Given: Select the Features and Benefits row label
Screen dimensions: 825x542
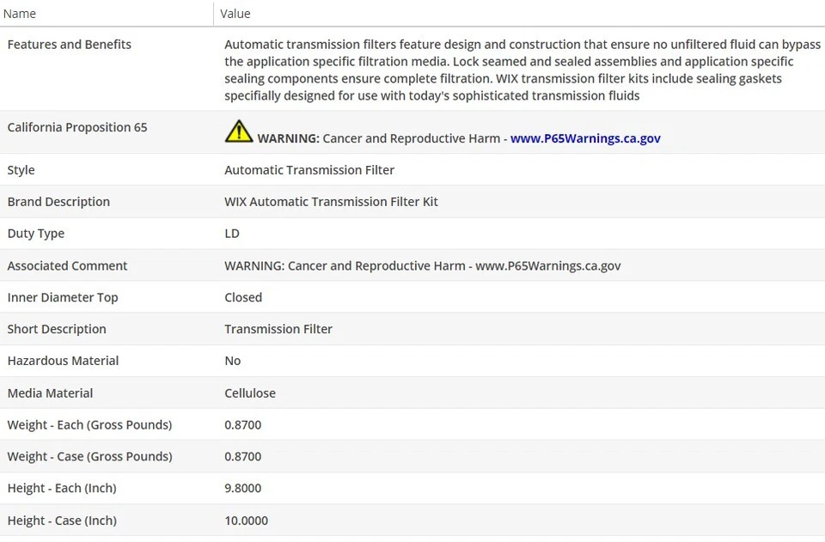Looking at the screenshot, I should [x=70, y=45].
